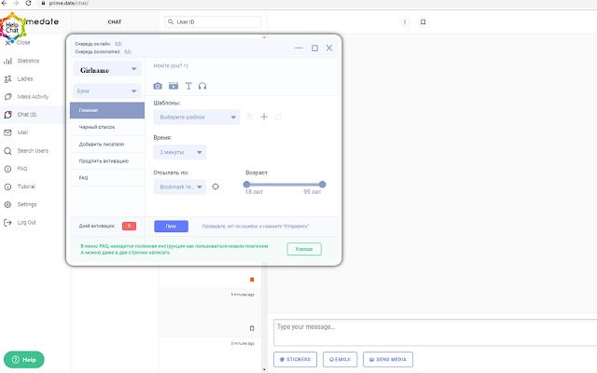Click the faded edit template icon

click(x=278, y=117)
